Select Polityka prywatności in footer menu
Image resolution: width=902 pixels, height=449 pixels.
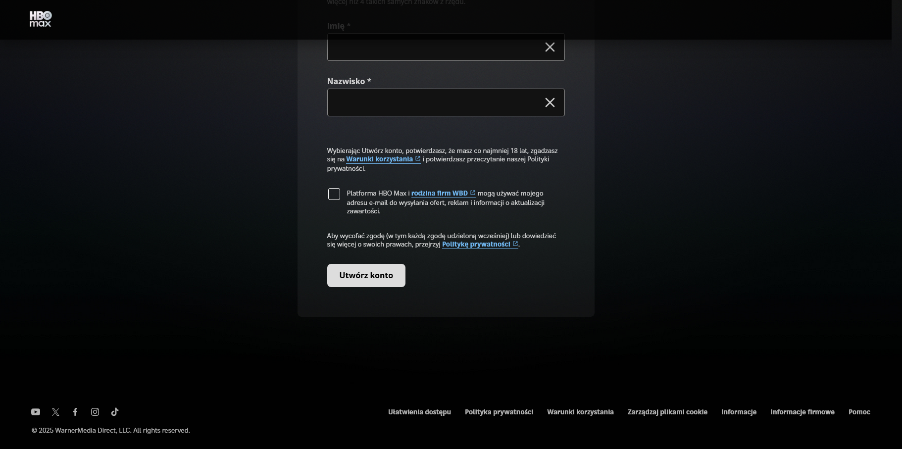[499, 412]
